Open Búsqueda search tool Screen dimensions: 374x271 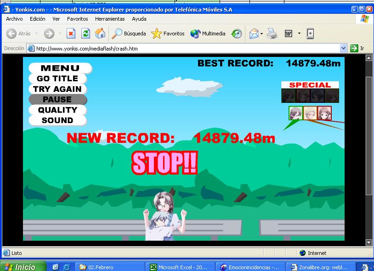(129, 34)
